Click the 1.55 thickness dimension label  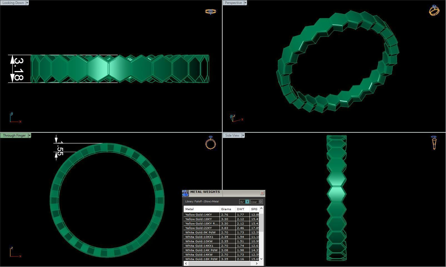click(60, 148)
